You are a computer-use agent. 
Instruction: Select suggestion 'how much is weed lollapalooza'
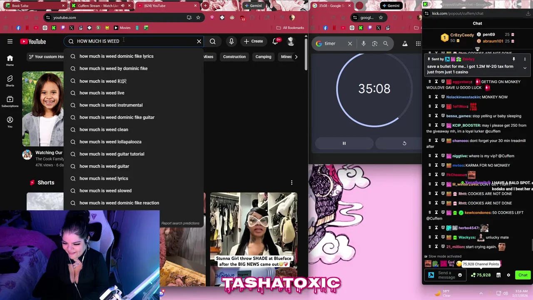pos(134,142)
